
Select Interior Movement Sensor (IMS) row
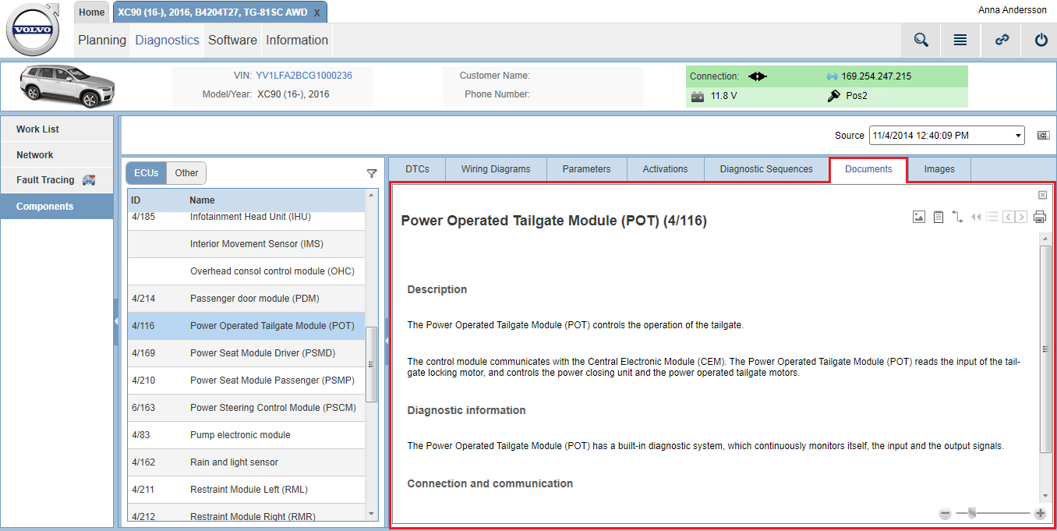coord(246,244)
